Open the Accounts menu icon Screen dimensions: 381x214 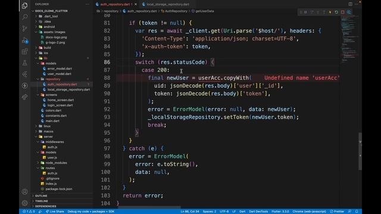(x=24, y=191)
